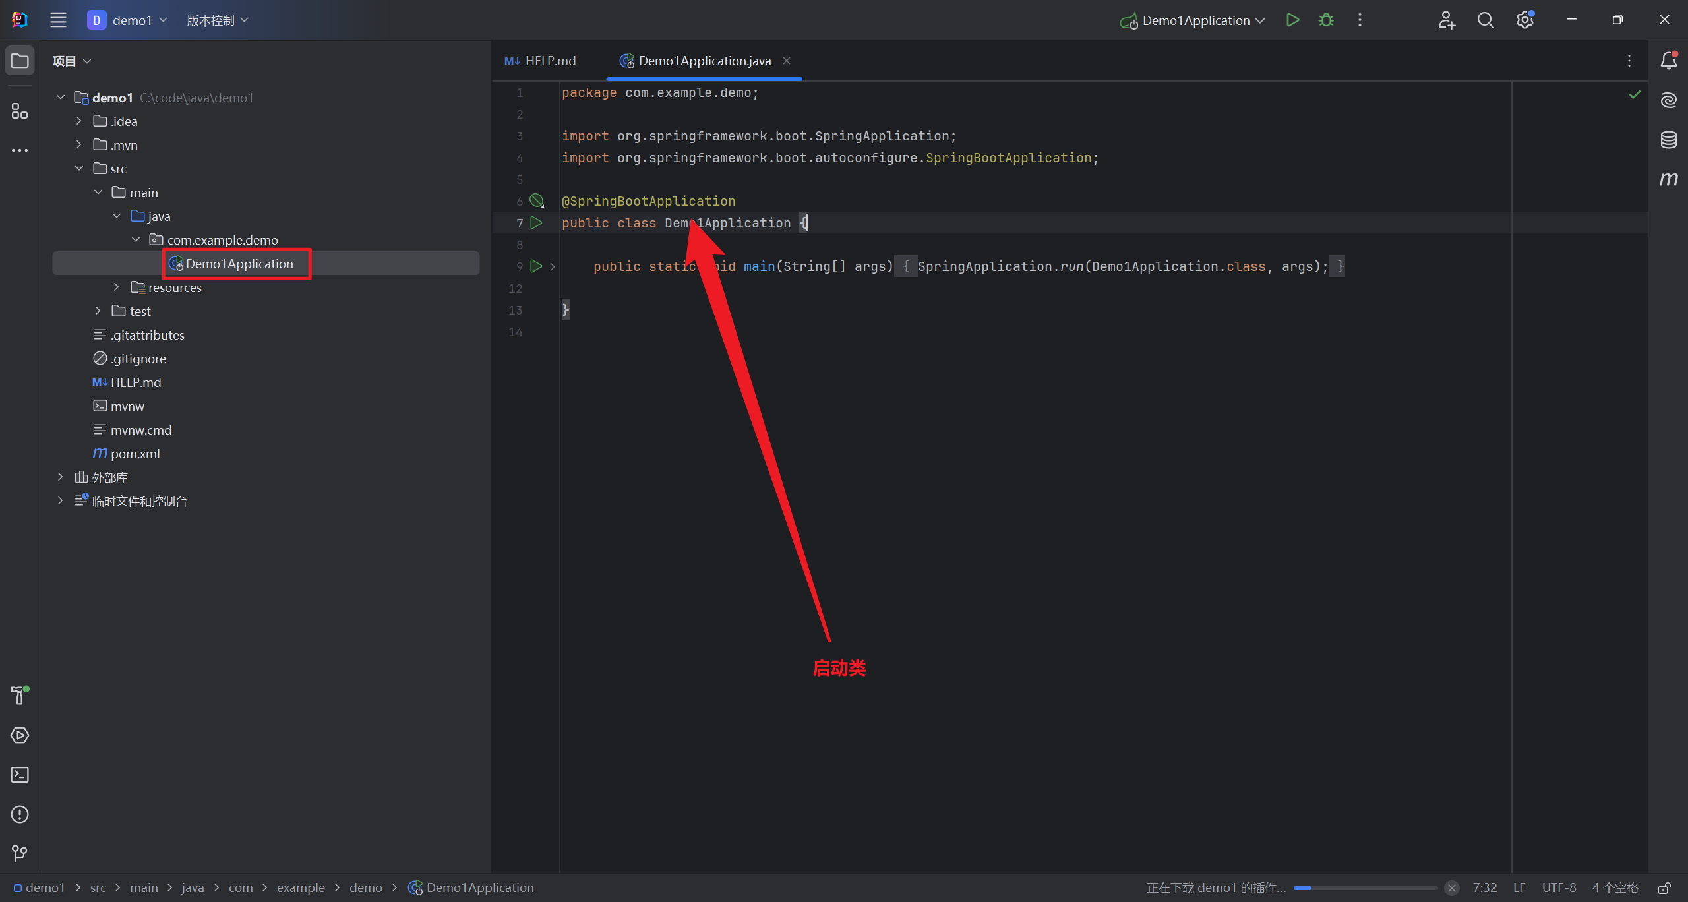This screenshot has height=902, width=1688.
Task: Collapse the src folder
Action: click(x=79, y=169)
